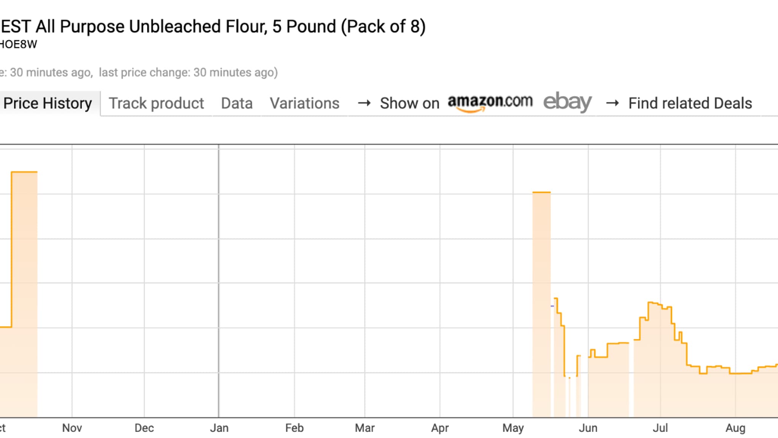Click the dark vertical year line at Jan
The width and height of the screenshot is (778, 438).
(x=218, y=281)
